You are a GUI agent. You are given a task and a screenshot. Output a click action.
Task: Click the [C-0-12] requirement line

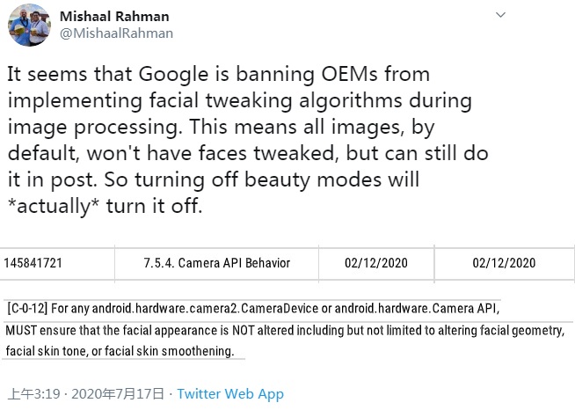point(252,309)
